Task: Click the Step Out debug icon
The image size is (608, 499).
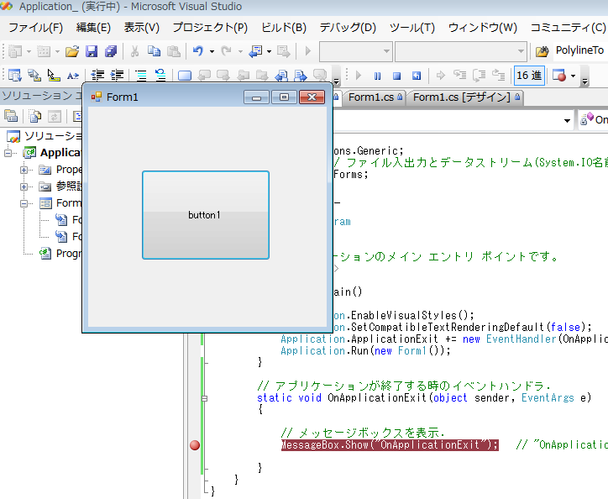Action: [499, 76]
